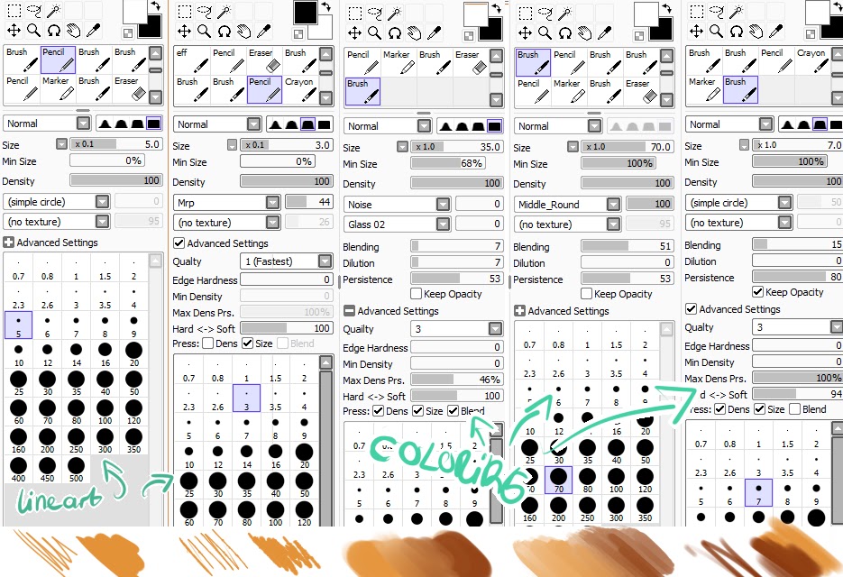Enable the Dens checkbox in the Mrp brush panel
This screenshot has width=843, height=577.
pyautogui.click(x=208, y=343)
